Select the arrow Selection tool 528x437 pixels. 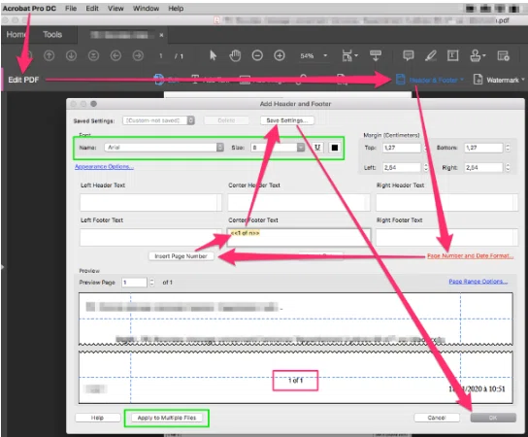point(213,55)
